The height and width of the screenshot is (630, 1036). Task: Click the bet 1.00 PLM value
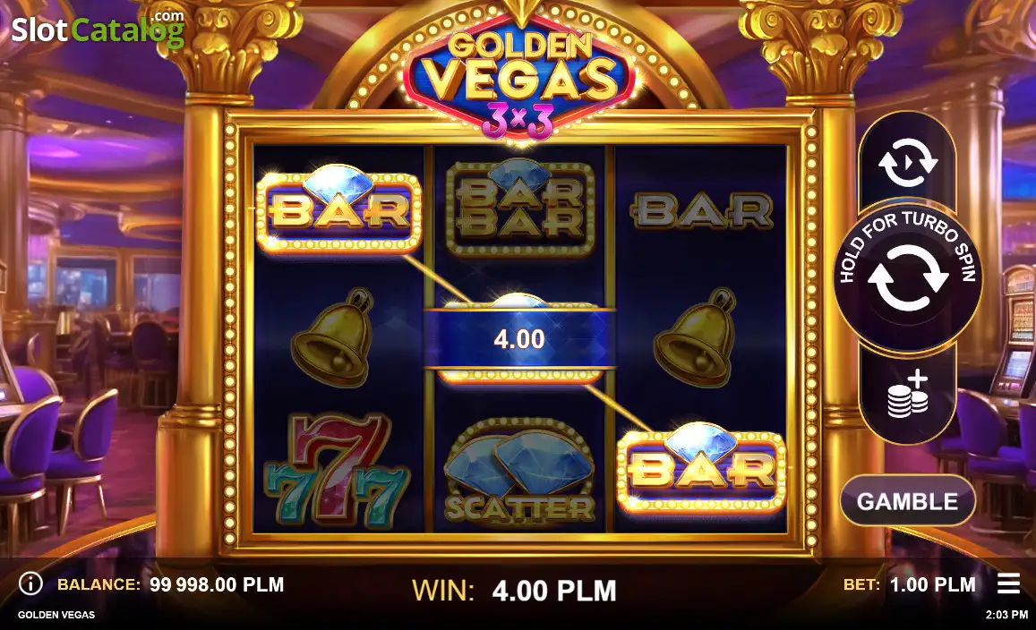pyautogui.click(x=932, y=584)
